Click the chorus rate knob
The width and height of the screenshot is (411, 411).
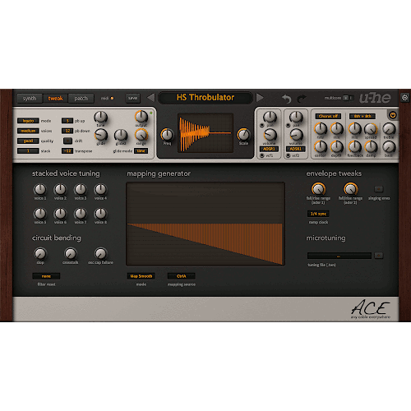(x=321, y=129)
